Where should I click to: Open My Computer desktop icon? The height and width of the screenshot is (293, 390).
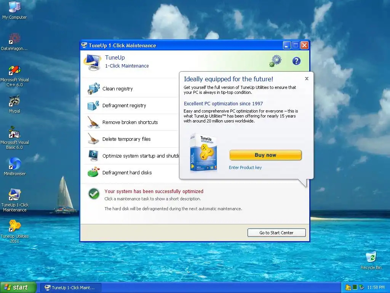pyautogui.click(x=14, y=10)
